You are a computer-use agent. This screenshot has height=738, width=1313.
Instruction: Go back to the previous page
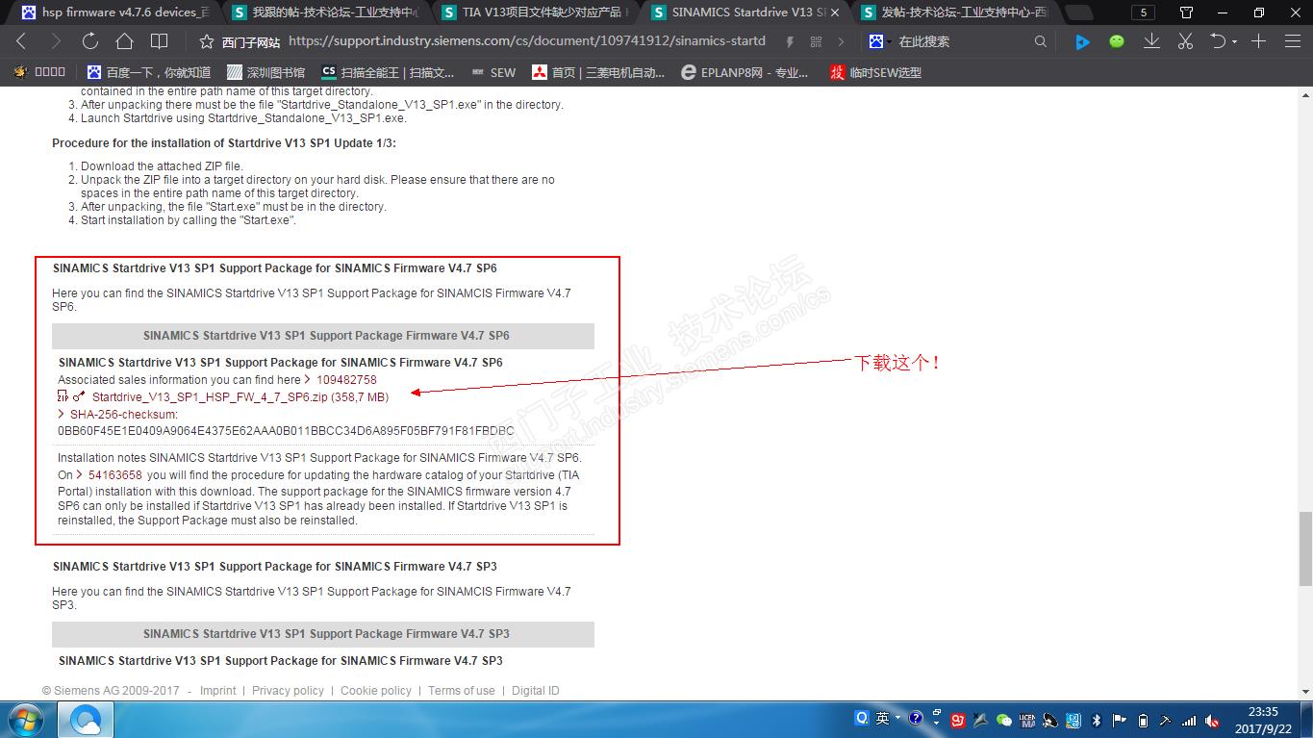(21, 41)
